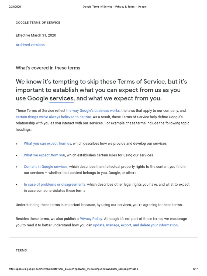The image size is (207, 276).
Task: Open the Archived versions link
Action: click(x=30, y=45)
